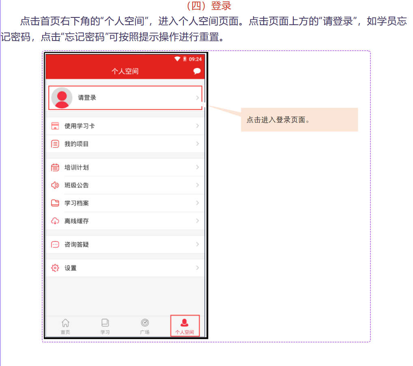
Task: Click the 点击进入登录页面 callout box
Action: [x=299, y=120]
